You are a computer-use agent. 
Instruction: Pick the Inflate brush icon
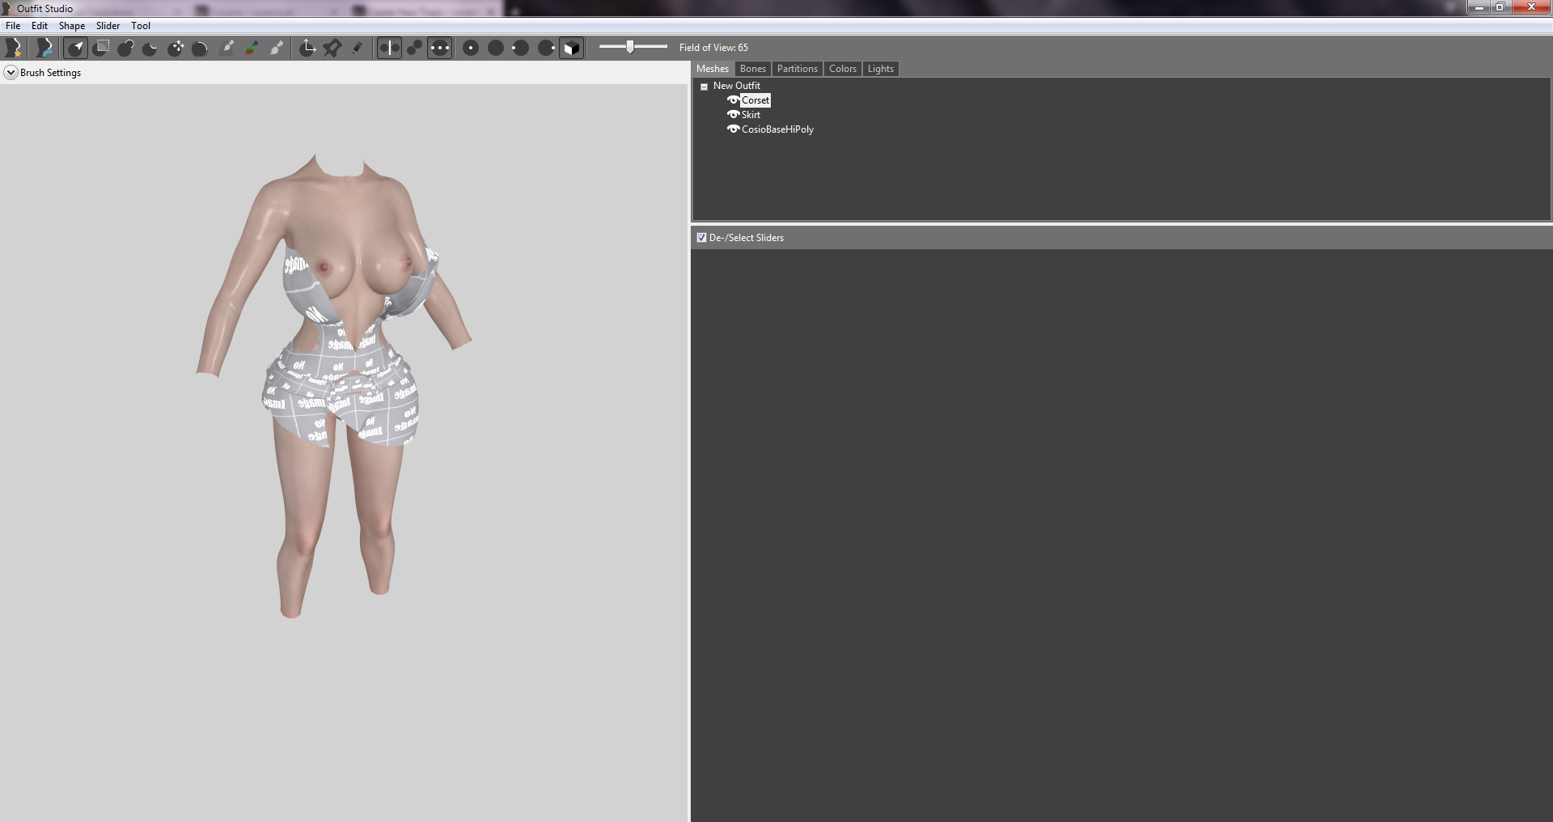coord(125,48)
